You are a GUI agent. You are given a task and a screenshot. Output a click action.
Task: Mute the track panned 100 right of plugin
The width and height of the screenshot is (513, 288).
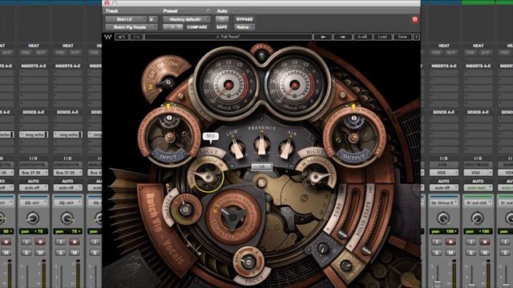click(x=450, y=253)
